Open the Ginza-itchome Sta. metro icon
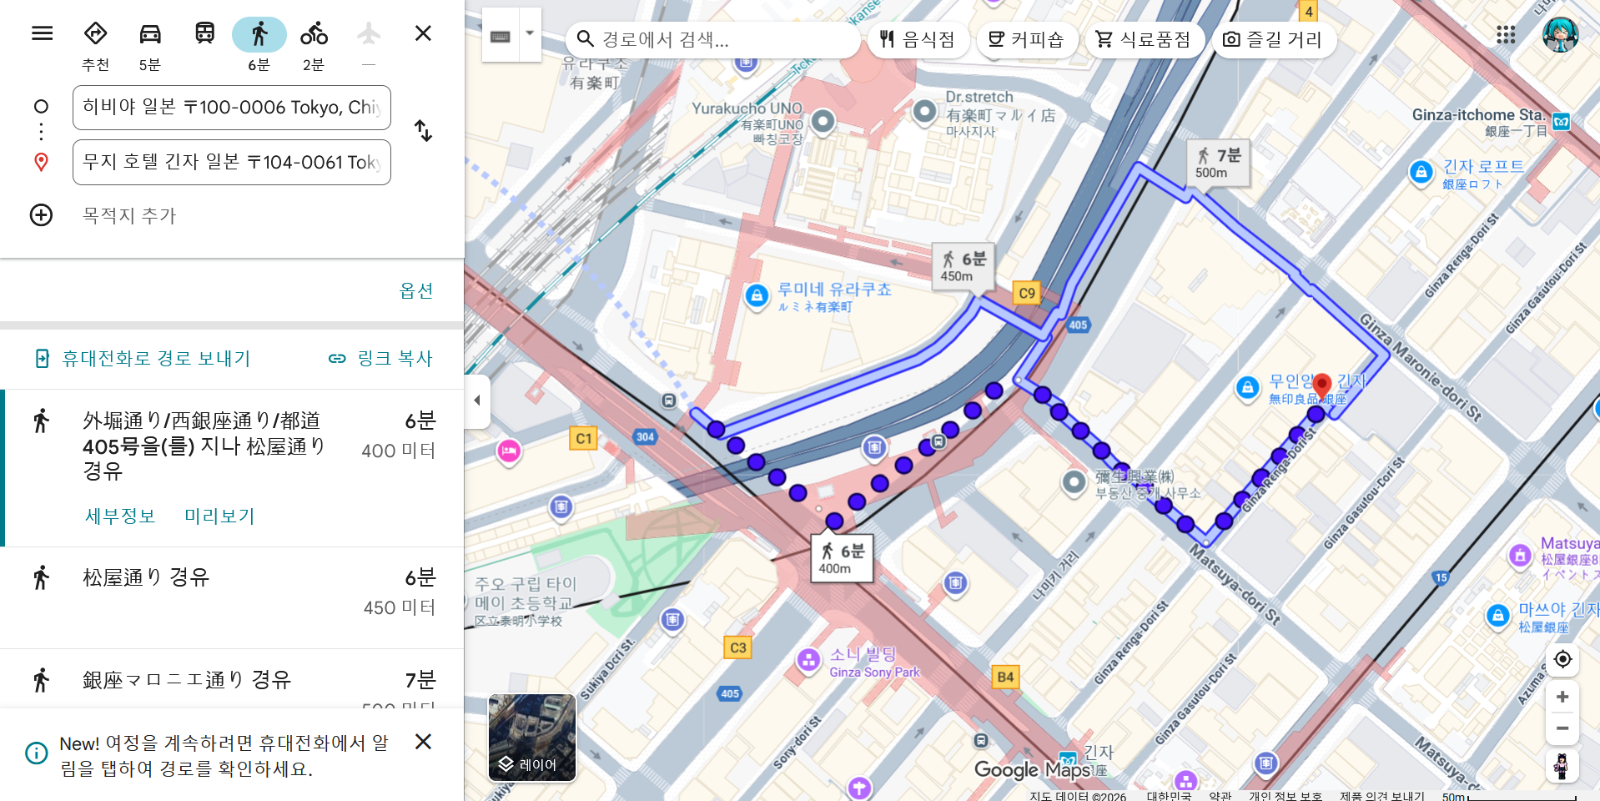1600x801 pixels. point(1561,122)
